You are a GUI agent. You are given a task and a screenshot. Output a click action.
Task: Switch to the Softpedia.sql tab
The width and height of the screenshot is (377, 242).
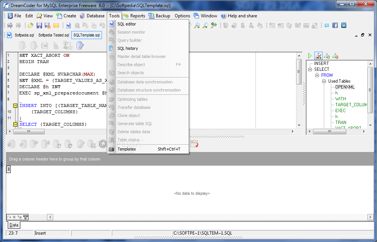(x=24, y=35)
